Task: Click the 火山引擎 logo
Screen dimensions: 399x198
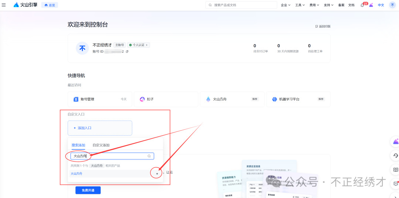Action: (x=25, y=5)
